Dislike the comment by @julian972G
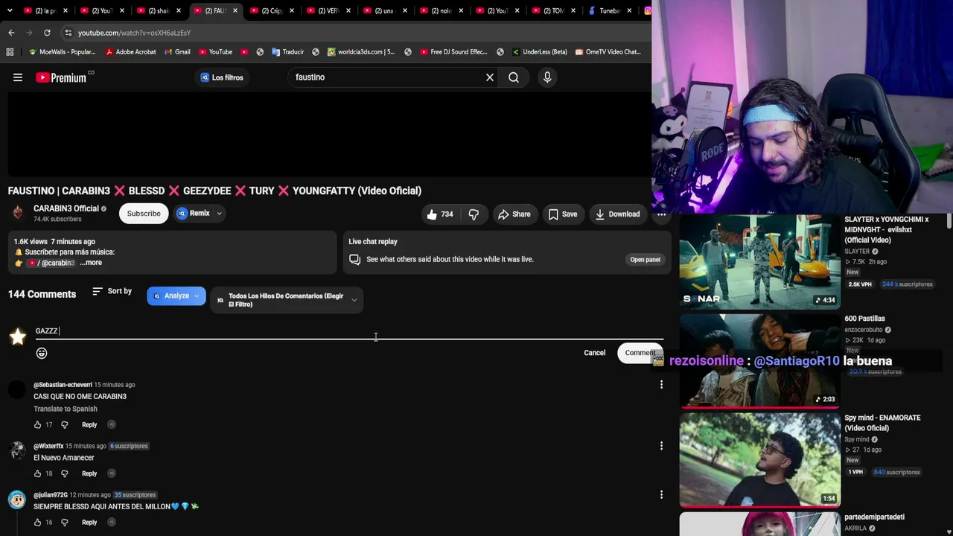Screen dimensions: 953x536 pos(64,523)
